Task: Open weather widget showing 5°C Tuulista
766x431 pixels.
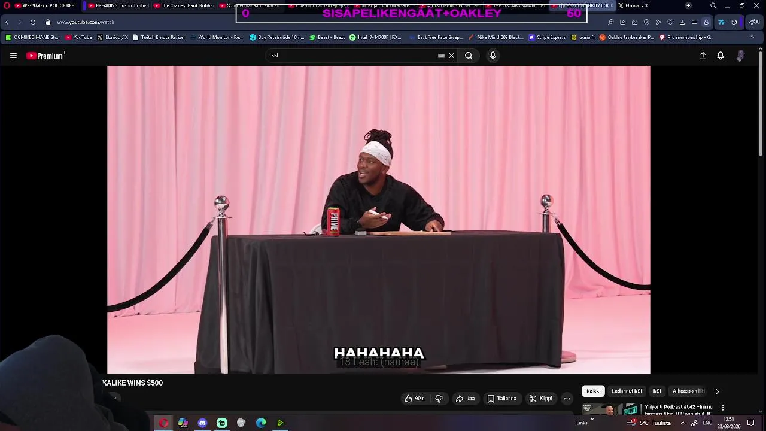Action: [650, 423]
